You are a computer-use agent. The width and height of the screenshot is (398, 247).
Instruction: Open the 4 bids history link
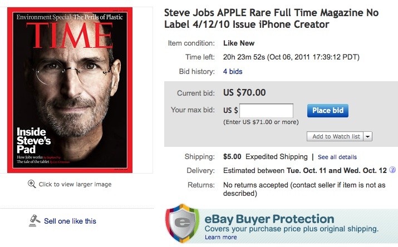233,71
